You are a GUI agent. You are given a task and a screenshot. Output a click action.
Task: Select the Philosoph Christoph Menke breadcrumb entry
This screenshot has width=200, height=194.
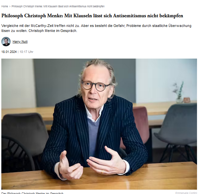click(58, 6)
